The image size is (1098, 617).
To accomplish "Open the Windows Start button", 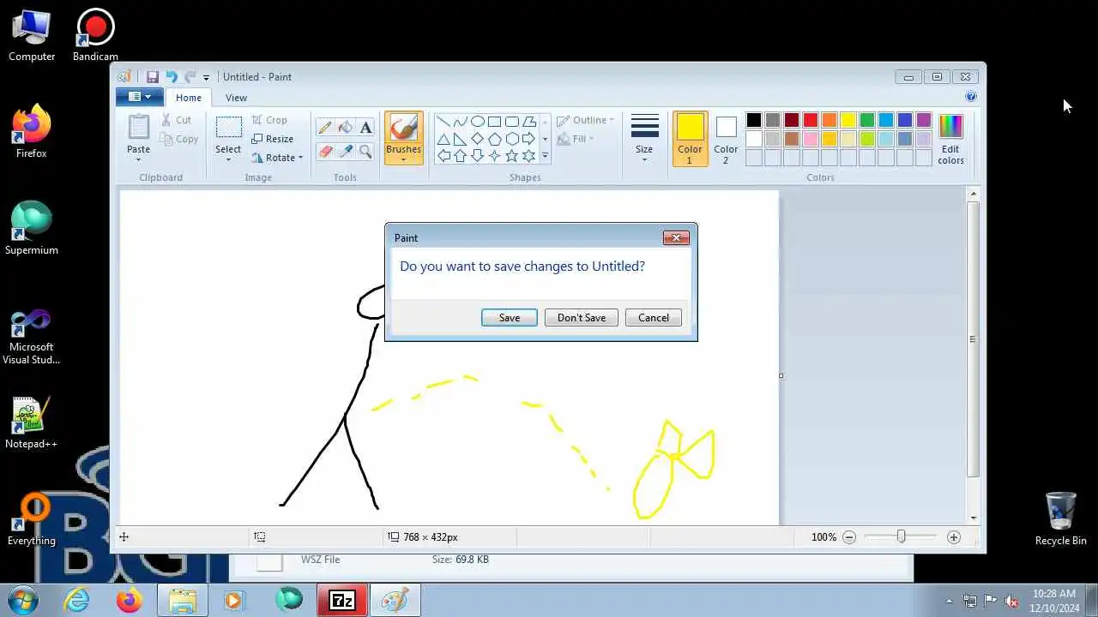I will (x=21, y=600).
